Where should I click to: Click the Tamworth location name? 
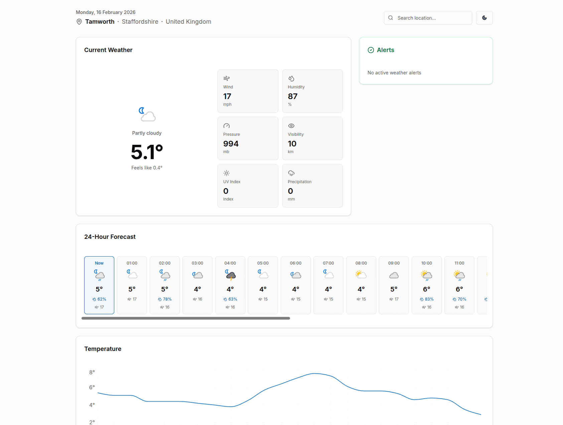(100, 21)
